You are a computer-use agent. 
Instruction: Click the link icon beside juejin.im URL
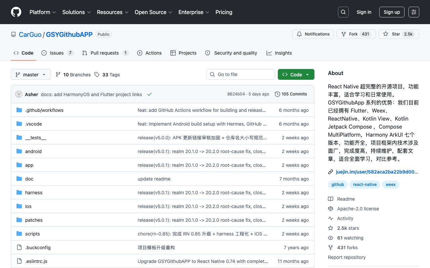point(331,172)
